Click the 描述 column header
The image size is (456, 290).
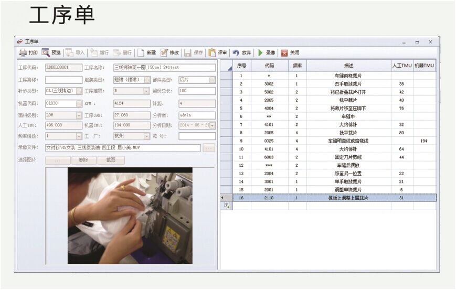(348, 66)
